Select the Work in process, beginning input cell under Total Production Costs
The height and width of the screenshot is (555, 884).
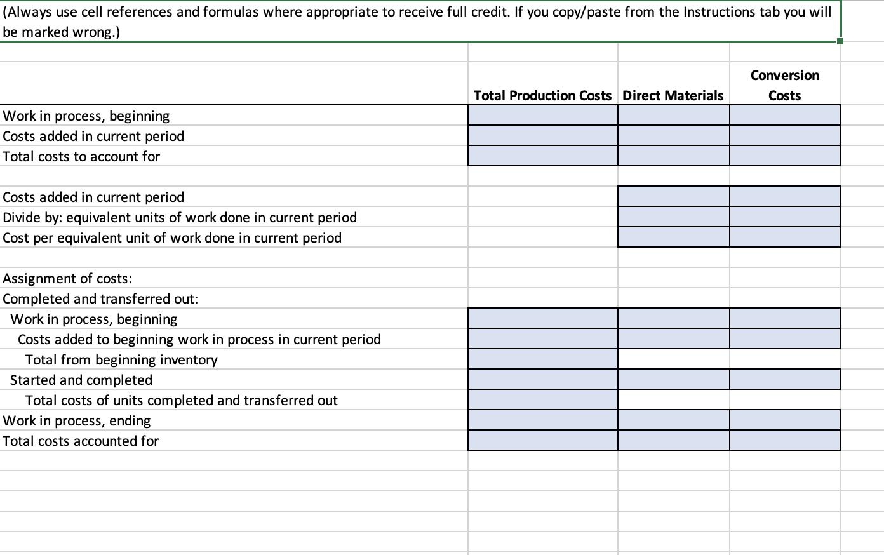click(542, 115)
